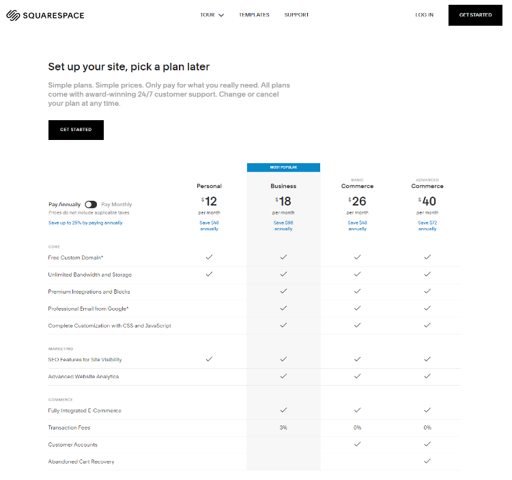The height and width of the screenshot is (480, 512).
Task: Click the SEO Features for Site Visibility label
Action: [85, 360]
